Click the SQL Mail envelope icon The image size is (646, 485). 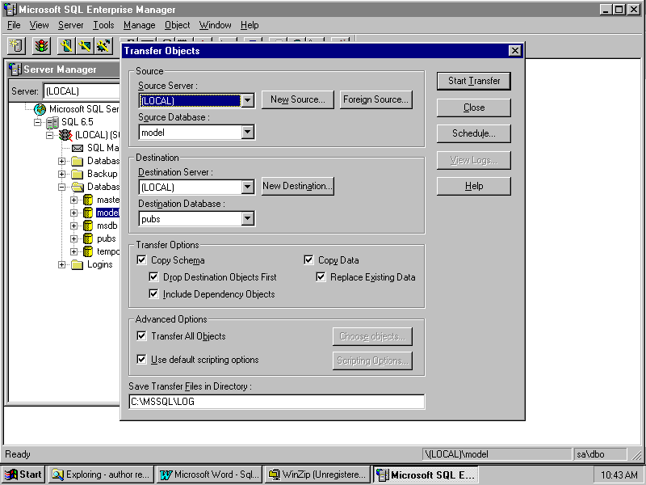(x=78, y=148)
